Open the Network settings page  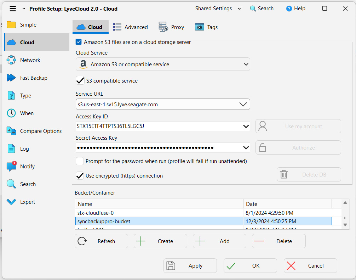37,60
